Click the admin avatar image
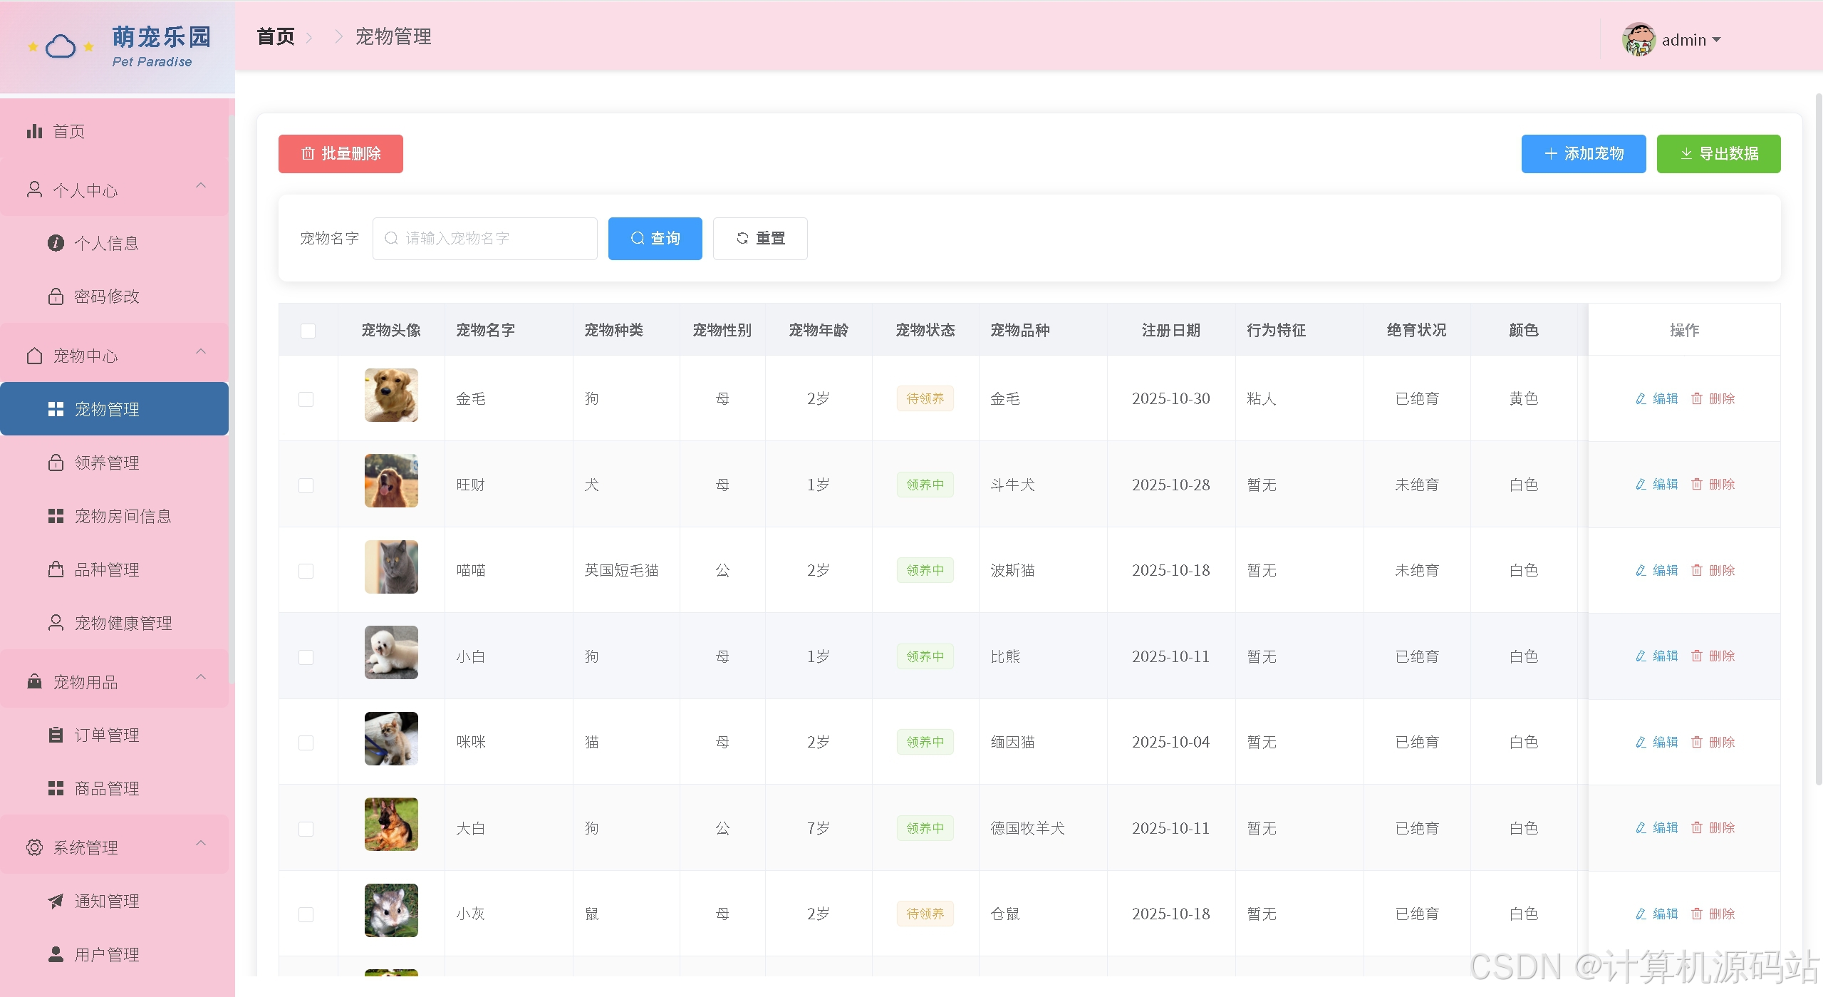This screenshot has width=1823, height=997. pyautogui.click(x=1638, y=39)
